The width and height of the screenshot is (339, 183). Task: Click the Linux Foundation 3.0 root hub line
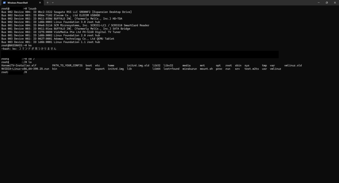point(51,22)
